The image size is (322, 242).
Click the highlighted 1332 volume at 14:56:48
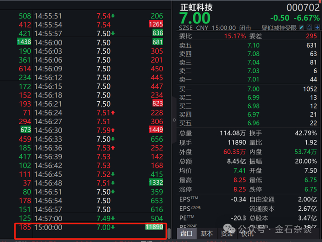[x=156, y=183]
